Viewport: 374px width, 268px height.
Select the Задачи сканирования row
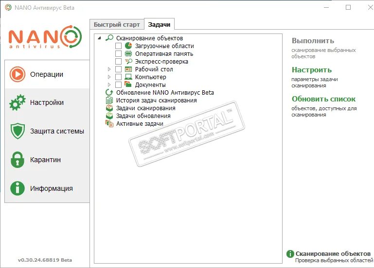146,108
